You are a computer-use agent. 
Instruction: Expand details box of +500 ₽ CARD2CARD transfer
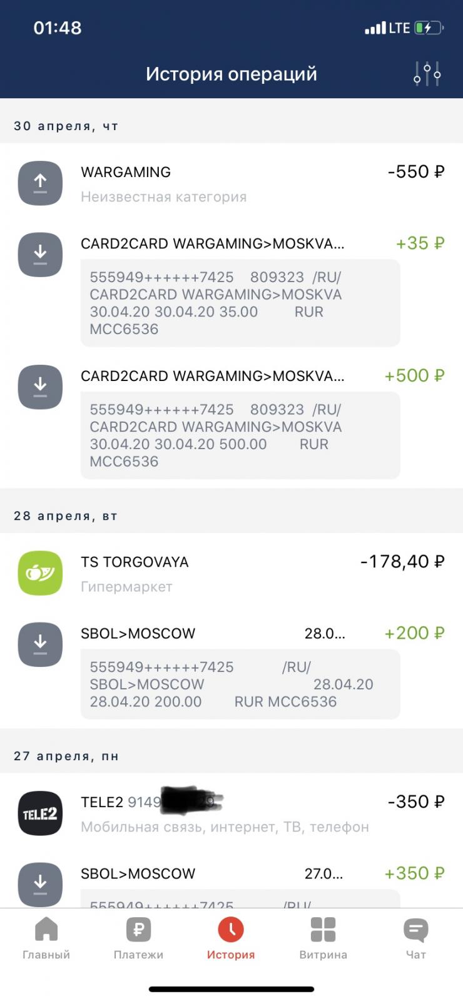[x=240, y=435]
